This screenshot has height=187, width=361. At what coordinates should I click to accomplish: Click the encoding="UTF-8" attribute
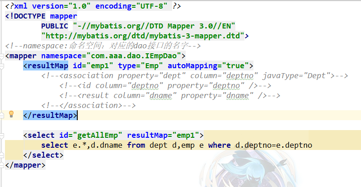[x=131, y=6]
